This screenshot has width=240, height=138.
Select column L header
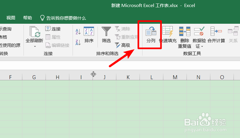151,77
